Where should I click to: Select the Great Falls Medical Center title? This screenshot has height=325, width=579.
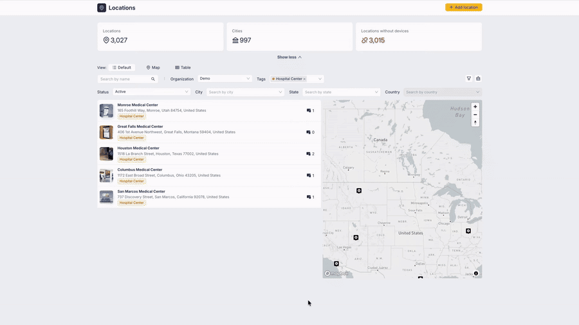[140, 127]
